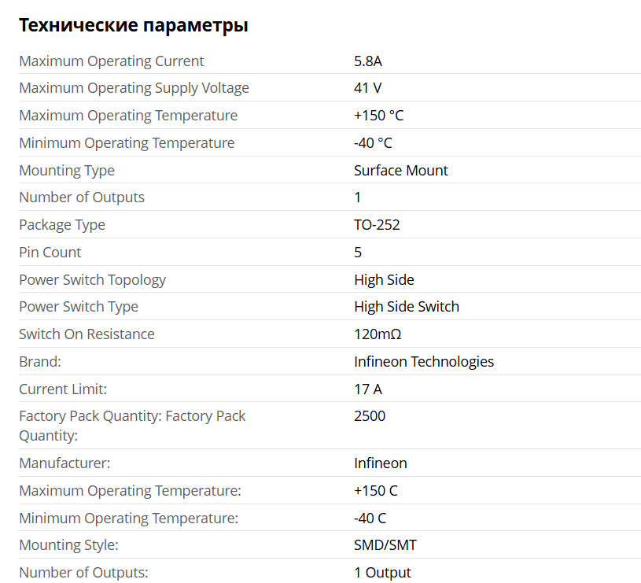This screenshot has width=641, height=583.
Task: Click the "Технические параметры" heading
Action: click(x=134, y=25)
